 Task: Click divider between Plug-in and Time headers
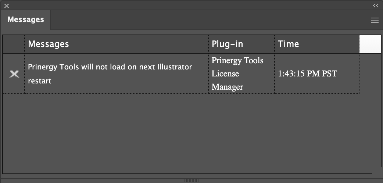pyautogui.click(x=275, y=44)
